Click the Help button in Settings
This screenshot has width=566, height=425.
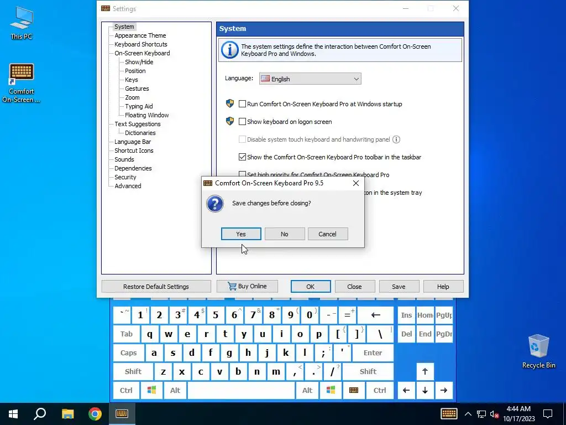click(443, 287)
